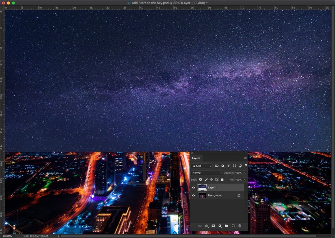
Task: Click the link layers icon
Action: (200, 226)
